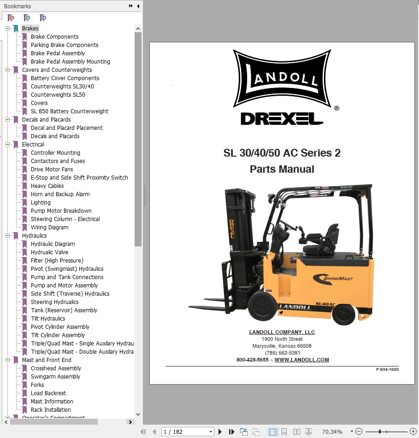Click the zoom slider handle
419x438 pixels.
[x=379, y=432]
